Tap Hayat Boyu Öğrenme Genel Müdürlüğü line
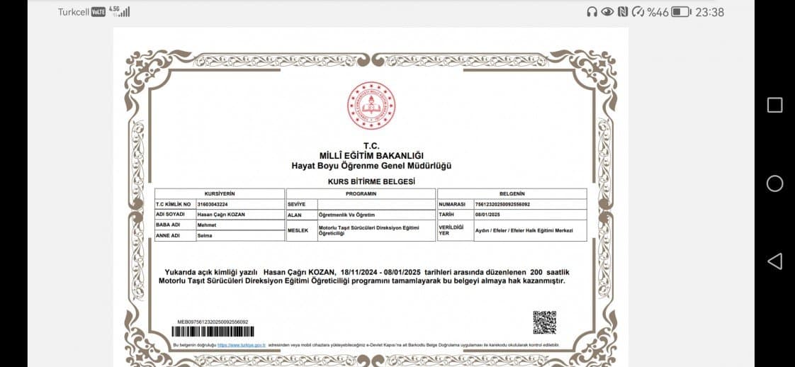This screenshot has height=367, width=795. [x=371, y=166]
